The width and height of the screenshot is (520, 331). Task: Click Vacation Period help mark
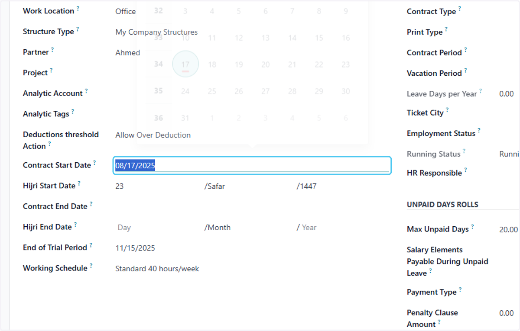point(466,71)
